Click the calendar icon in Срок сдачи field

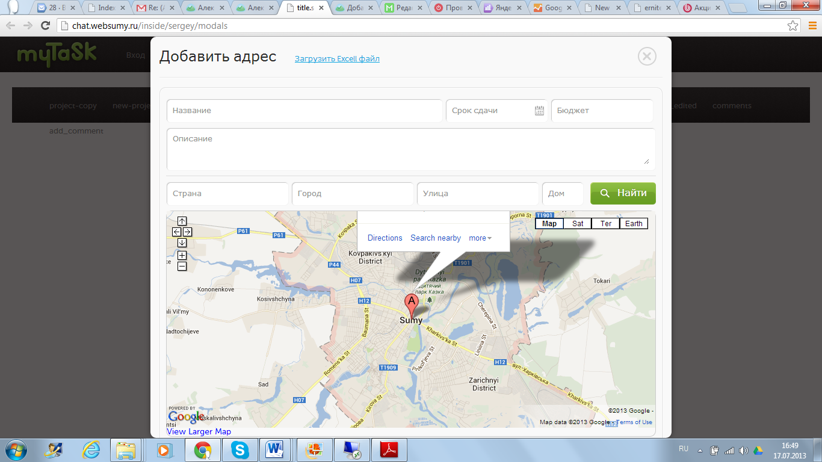click(539, 111)
